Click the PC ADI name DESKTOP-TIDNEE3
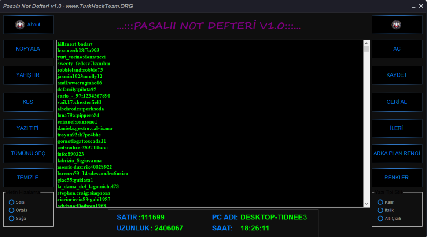Image resolution: width=427 pixels, height=237 pixels. (274, 217)
